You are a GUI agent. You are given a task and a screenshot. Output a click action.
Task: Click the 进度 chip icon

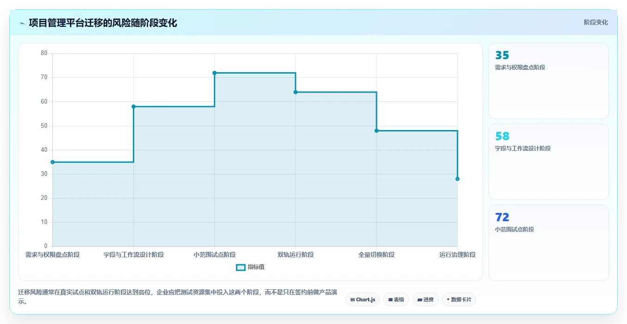tap(420, 300)
